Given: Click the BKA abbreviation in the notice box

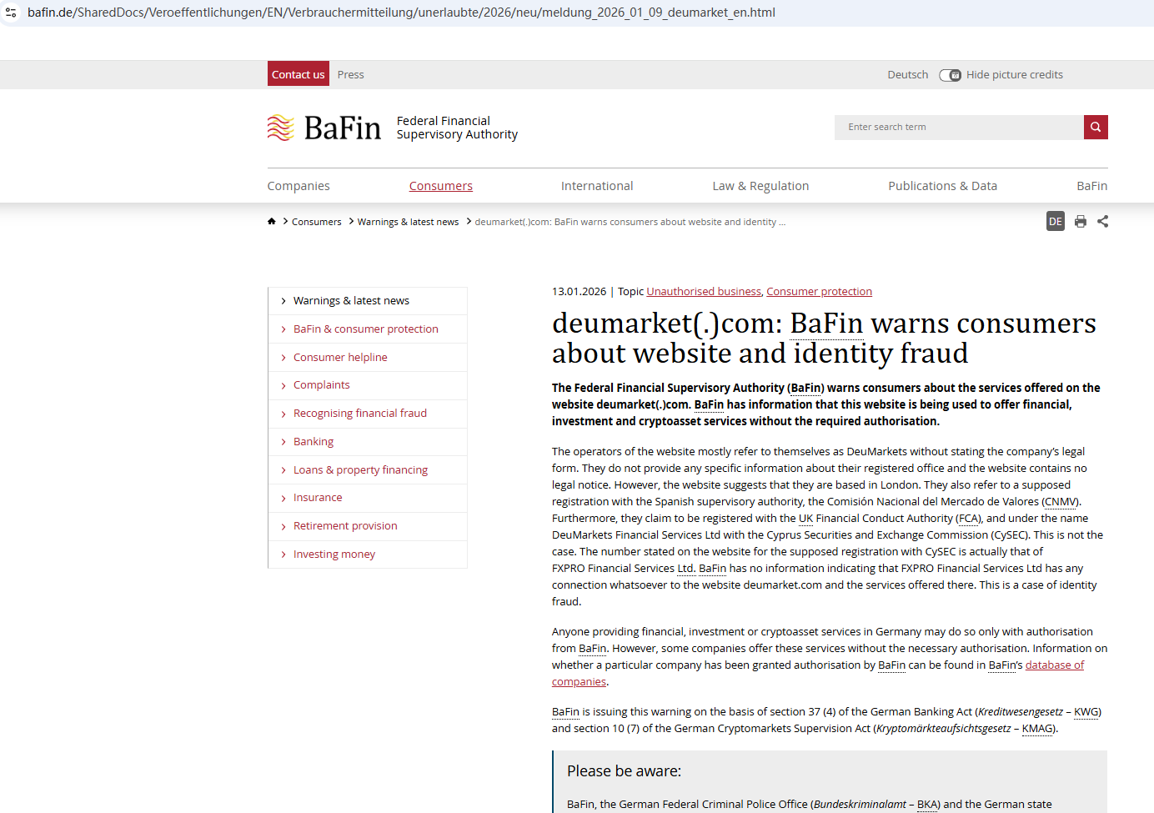Looking at the screenshot, I should [927, 805].
